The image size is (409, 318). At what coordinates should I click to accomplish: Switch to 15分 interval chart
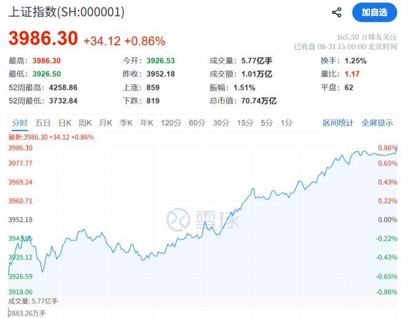[245, 123]
